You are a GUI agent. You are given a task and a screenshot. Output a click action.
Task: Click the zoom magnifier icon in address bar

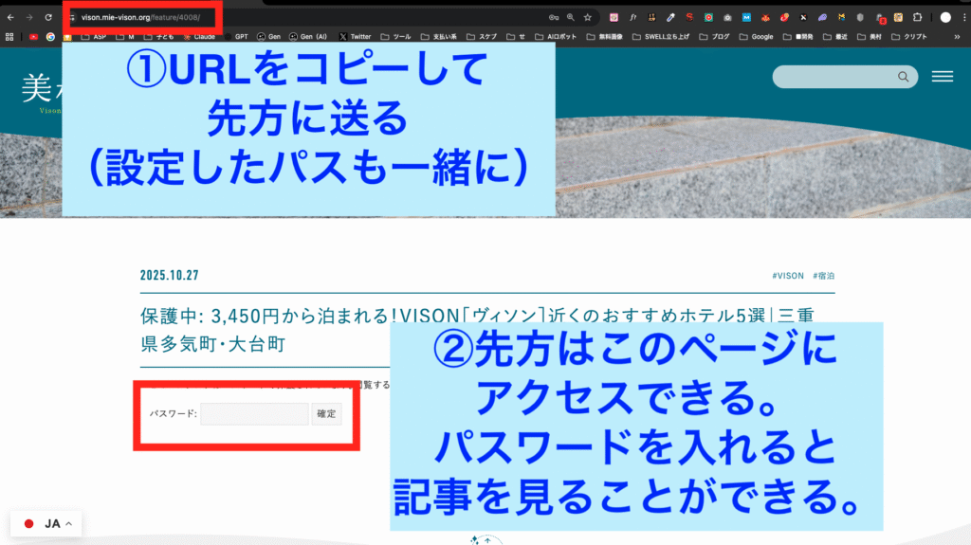(x=571, y=17)
